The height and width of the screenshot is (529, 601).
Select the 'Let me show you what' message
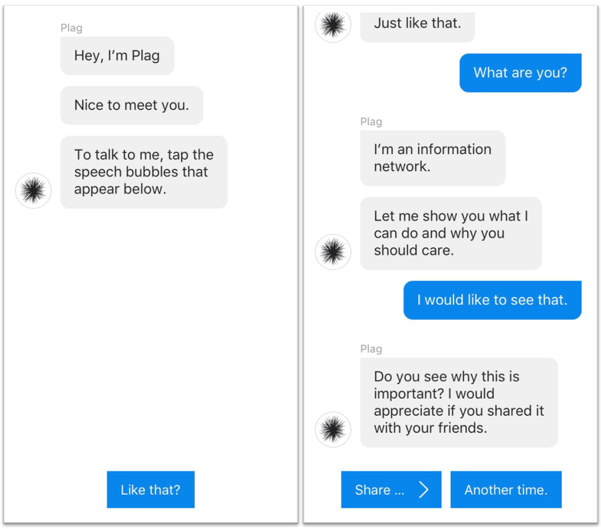click(x=451, y=233)
